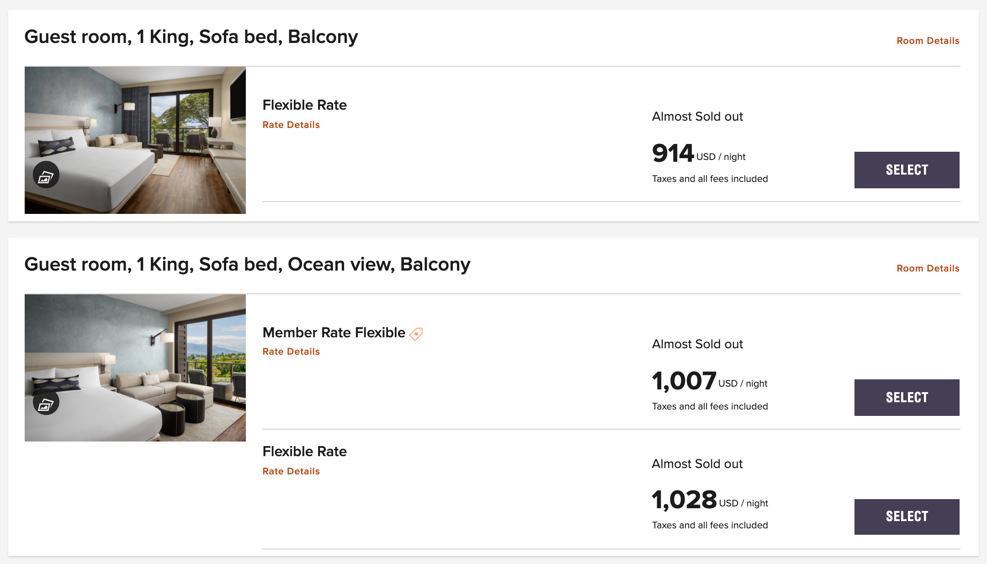Select the 1,007 USD member rate
Viewport: 987px width, 564px height.
point(907,398)
